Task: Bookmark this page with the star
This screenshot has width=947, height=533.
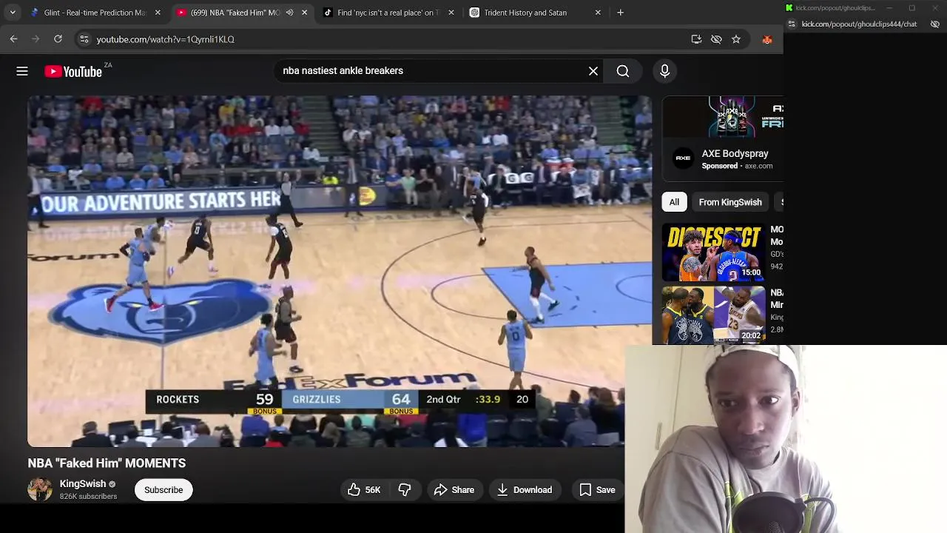Action: click(x=736, y=39)
